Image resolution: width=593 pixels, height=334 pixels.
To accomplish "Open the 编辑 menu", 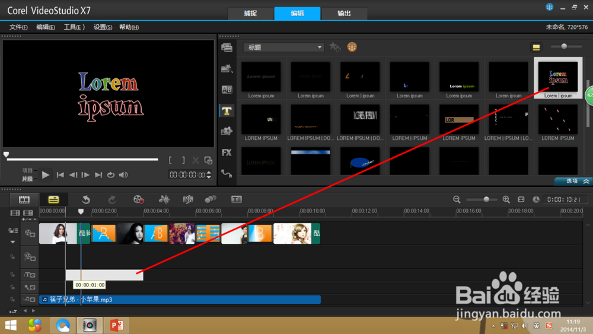I will pos(46,27).
